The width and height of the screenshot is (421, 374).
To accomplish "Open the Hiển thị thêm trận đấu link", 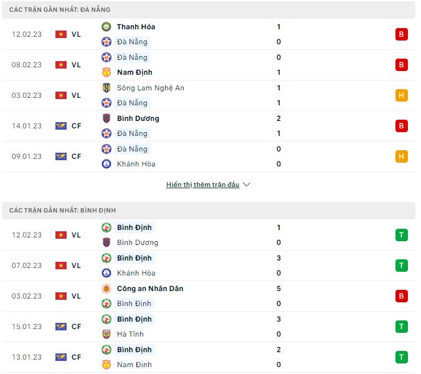I will (x=202, y=185).
